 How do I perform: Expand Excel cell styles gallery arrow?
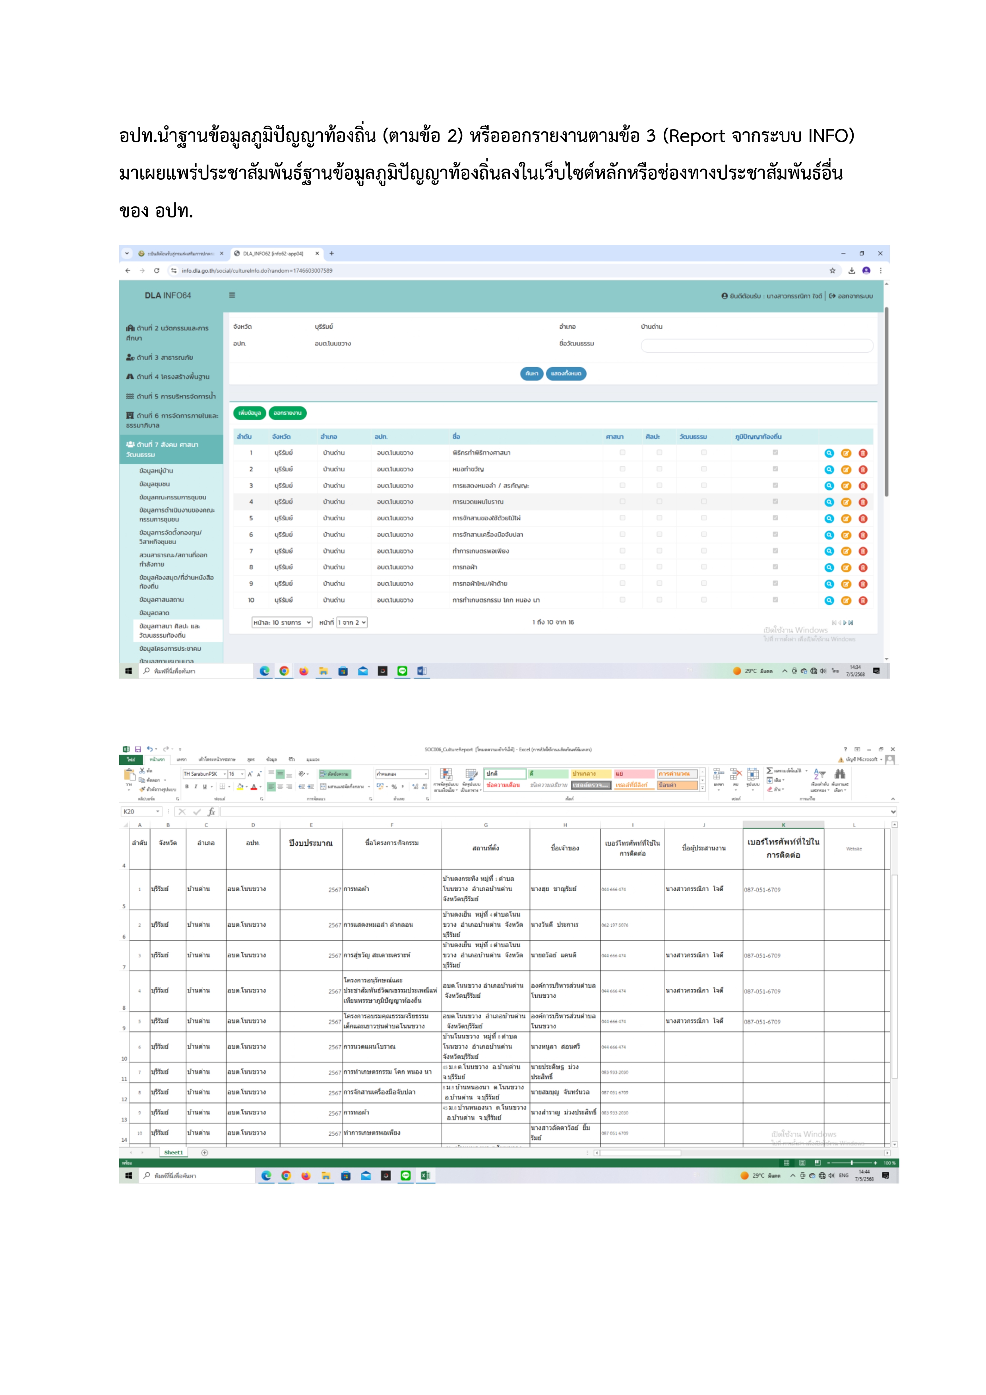[x=703, y=788]
